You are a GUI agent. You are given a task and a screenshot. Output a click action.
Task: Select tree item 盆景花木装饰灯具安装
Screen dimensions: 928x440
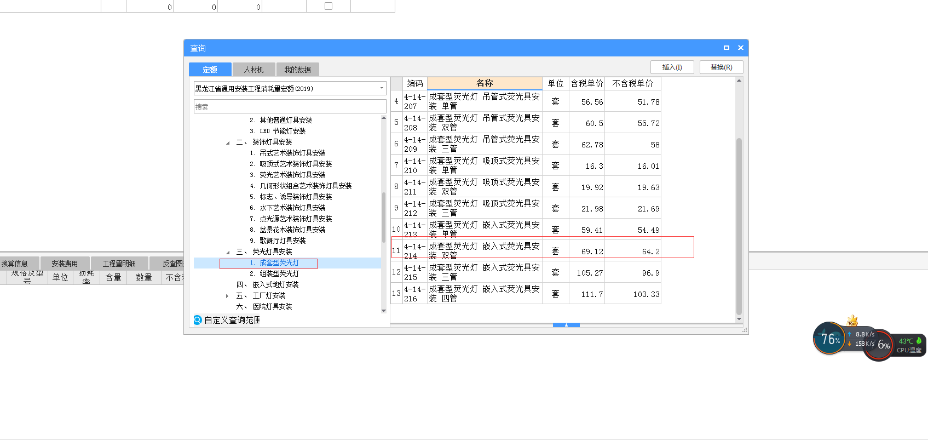pyautogui.click(x=292, y=230)
